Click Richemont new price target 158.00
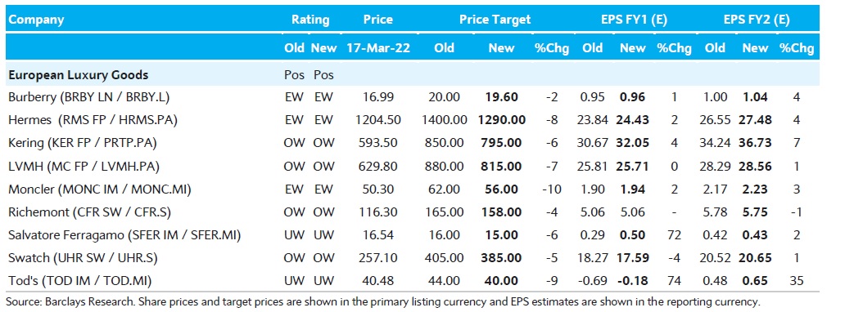Screen dimensions: 845x312 (x=502, y=212)
